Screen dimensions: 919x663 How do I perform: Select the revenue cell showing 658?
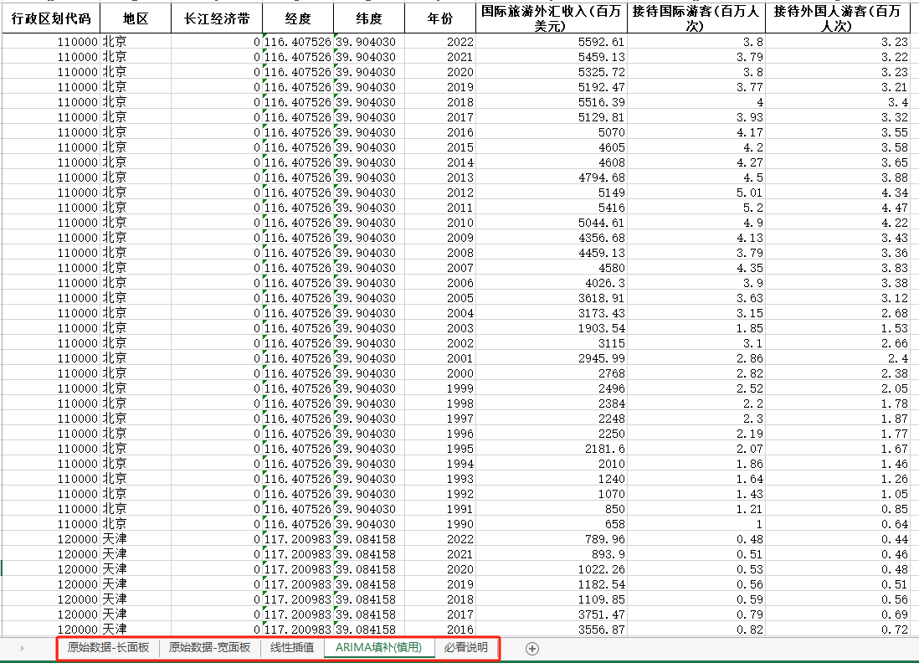tap(552, 523)
